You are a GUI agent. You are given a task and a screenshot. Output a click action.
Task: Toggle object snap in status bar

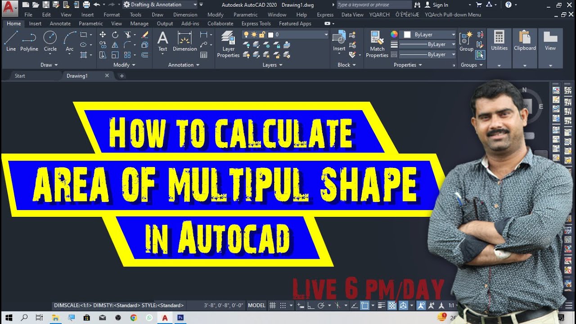pos(365,305)
